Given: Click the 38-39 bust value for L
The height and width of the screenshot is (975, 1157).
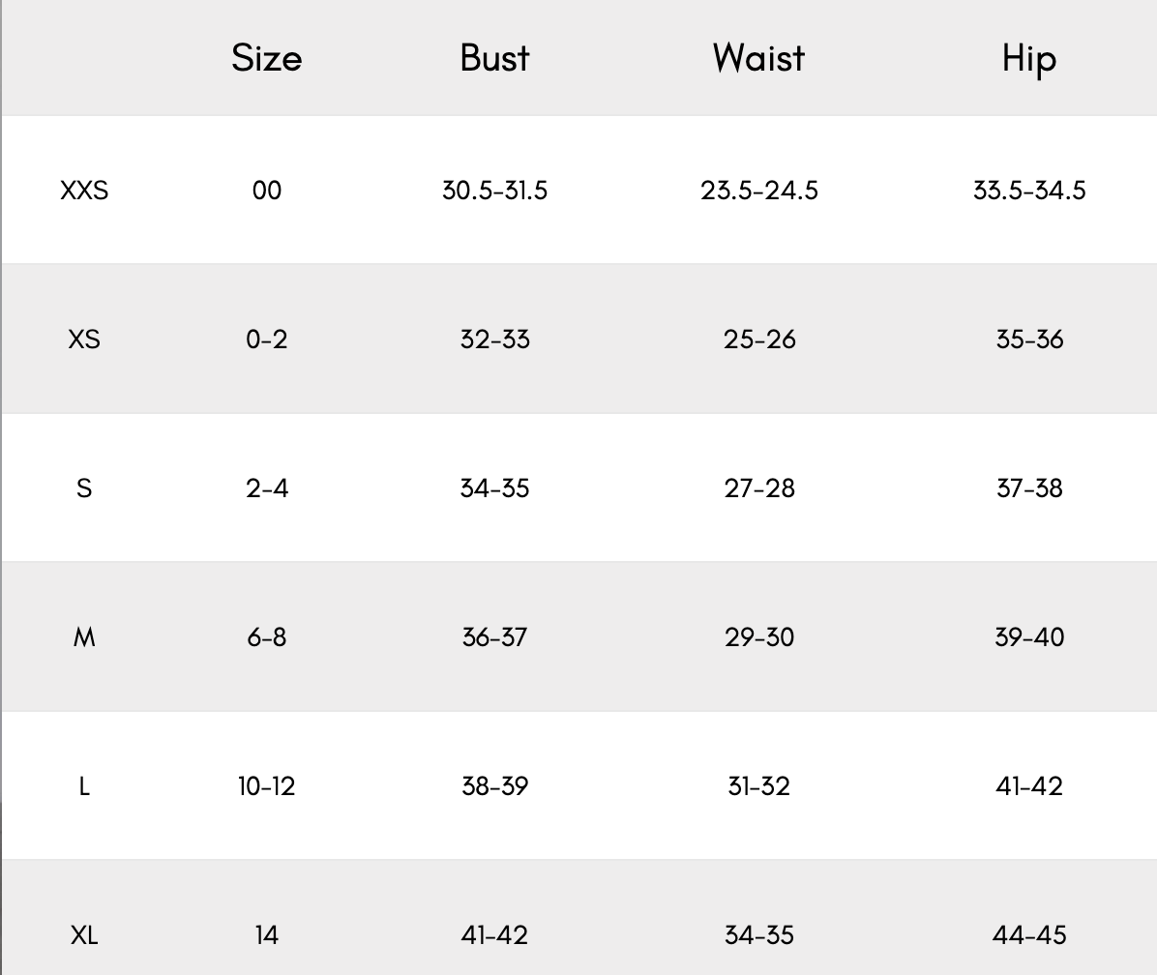Looking at the screenshot, I should [x=494, y=786].
